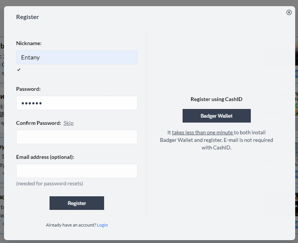Click the Confirm Password label

pyautogui.click(x=38, y=123)
